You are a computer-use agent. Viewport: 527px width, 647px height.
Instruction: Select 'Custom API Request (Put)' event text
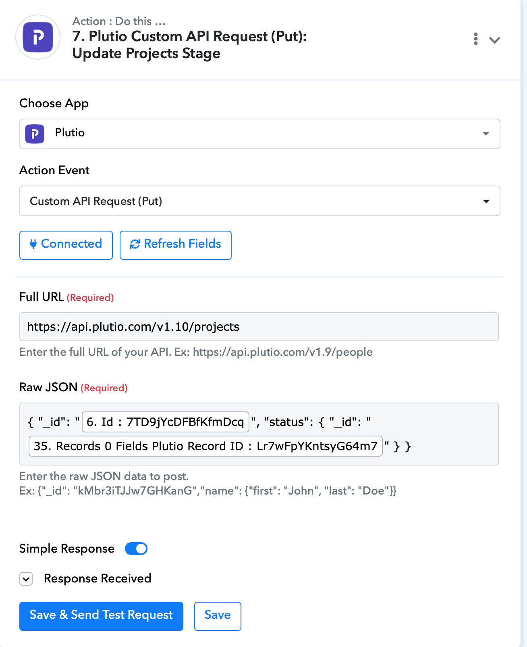pyautogui.click(x=96, y=201)
